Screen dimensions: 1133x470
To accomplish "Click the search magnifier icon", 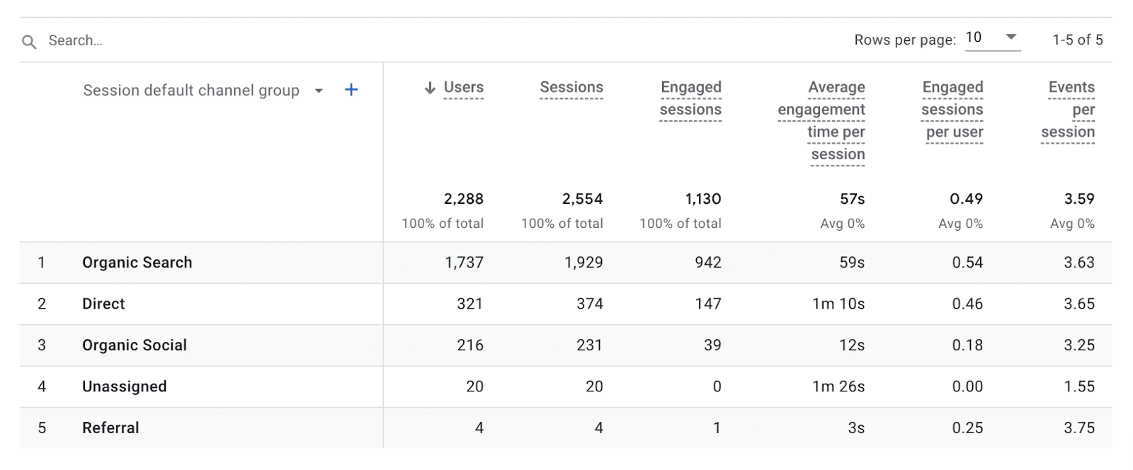I will pyautogui.click(x=28, y=41).
